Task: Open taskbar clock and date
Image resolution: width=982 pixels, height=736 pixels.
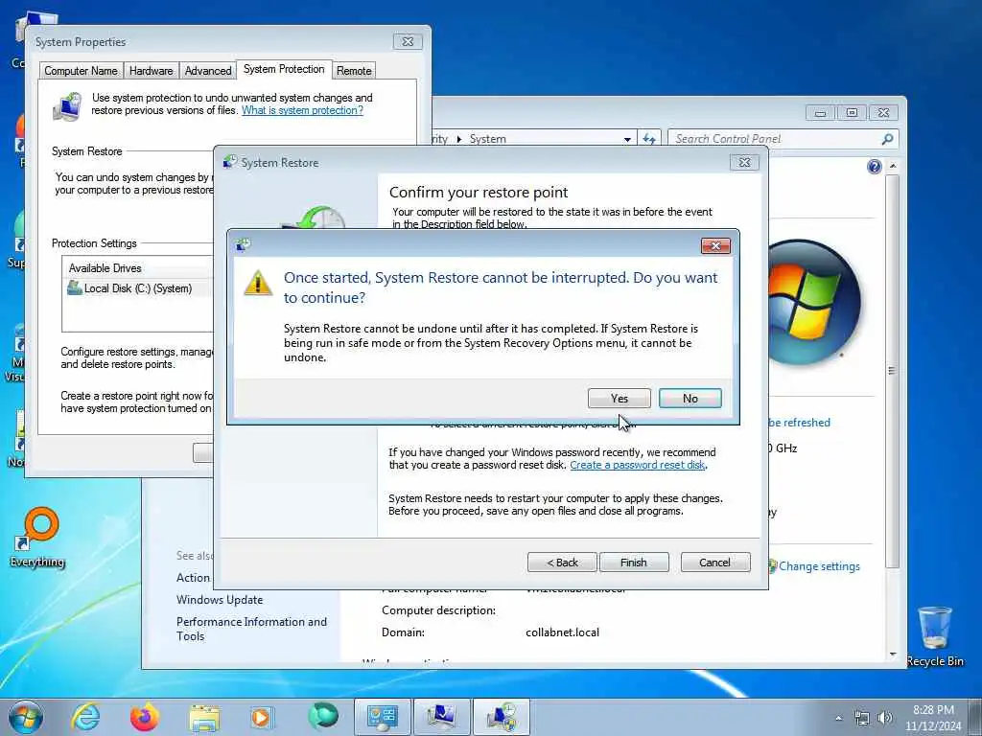Action: pyautogui.click(x=933, y=718)
